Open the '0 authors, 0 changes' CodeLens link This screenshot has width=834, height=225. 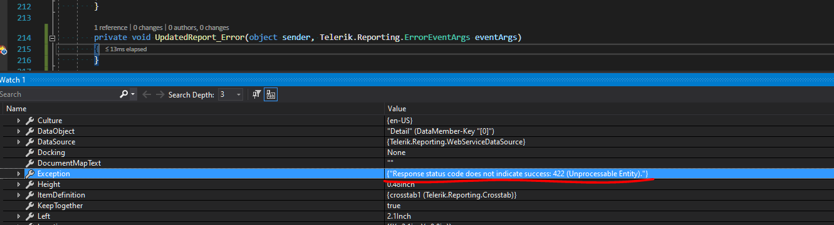[x=199, y=27]
